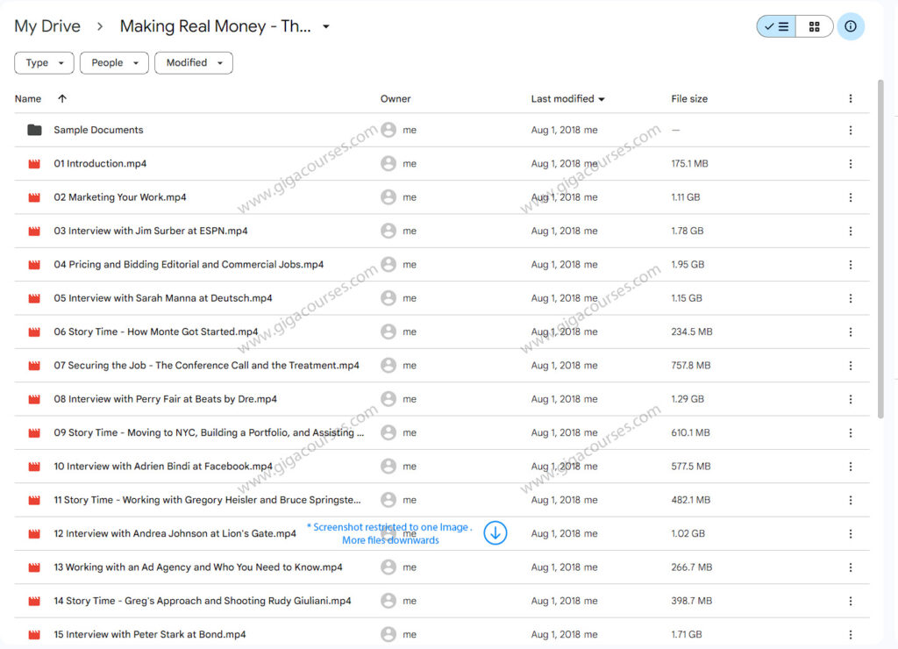Image resolution: width=898 pixels, height=649 pixels.
Task: Go to My Drive breadcrumb
Action: (47, 26)
